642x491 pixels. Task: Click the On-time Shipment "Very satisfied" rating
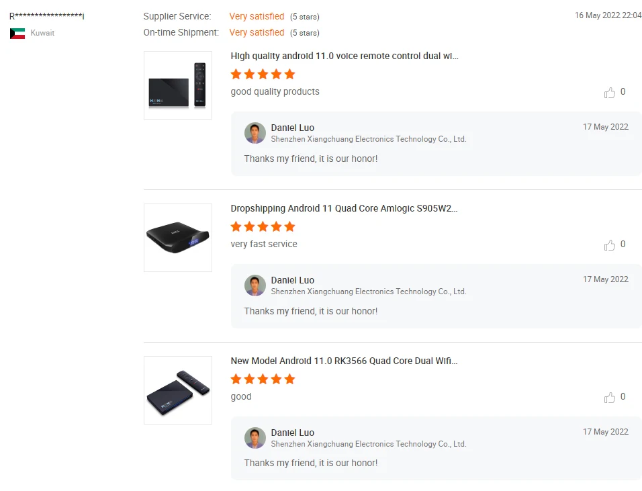click(x=257, y=32)
